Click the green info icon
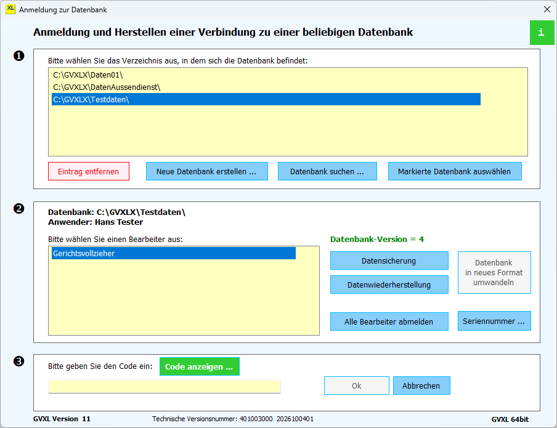The image size is (557, 428). [x=542, y=33]
